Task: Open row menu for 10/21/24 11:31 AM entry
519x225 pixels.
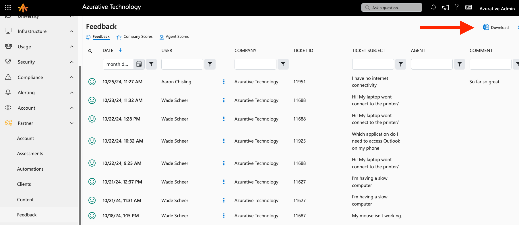Action: [x=224, y=200]
